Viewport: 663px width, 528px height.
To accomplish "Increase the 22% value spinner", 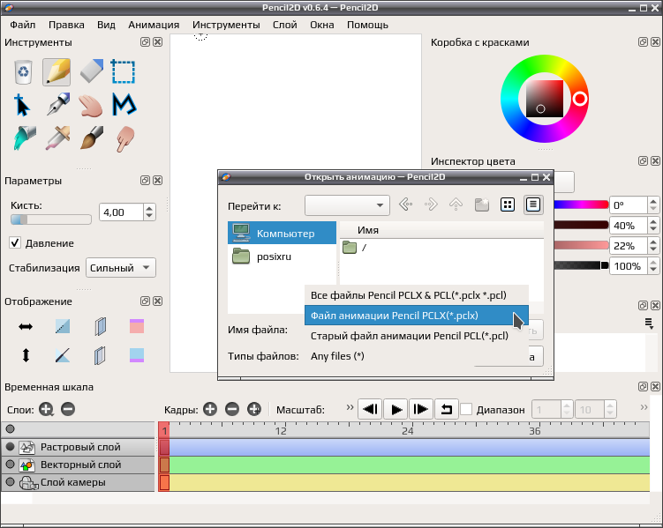I will pos(653,242).
